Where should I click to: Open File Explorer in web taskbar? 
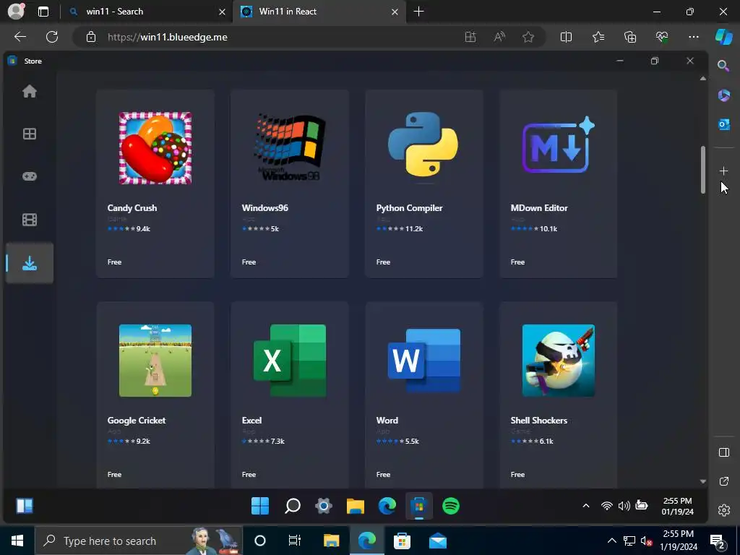[x=356, y=506]
